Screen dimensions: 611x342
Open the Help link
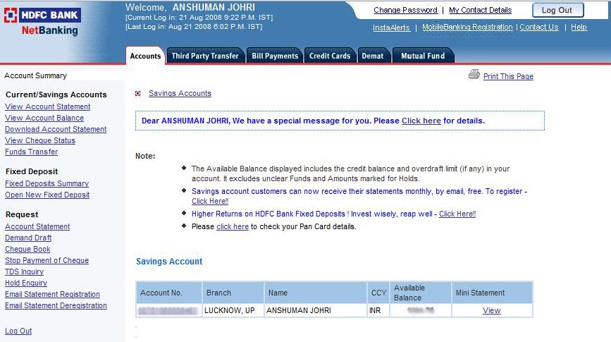579,28
